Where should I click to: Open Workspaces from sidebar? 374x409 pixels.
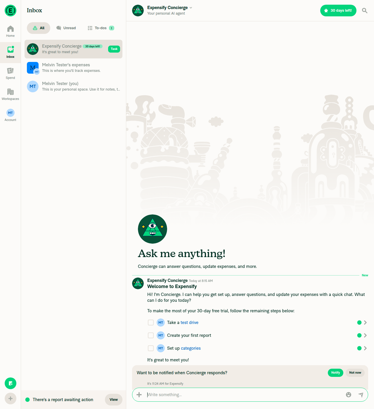(x=11, y=95)
